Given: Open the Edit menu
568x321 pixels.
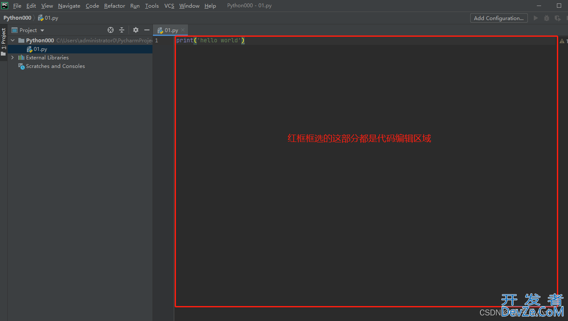Looking at the screenshot, I should click(x=31, y=6).
